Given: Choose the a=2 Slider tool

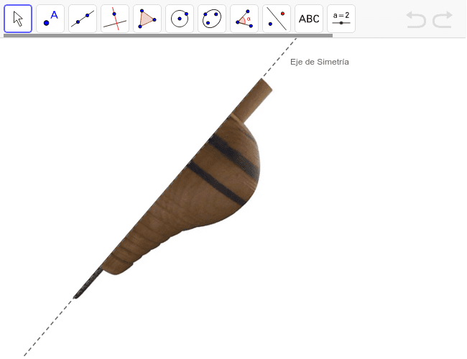Looking at the screenshot, I should pos(341,19).
